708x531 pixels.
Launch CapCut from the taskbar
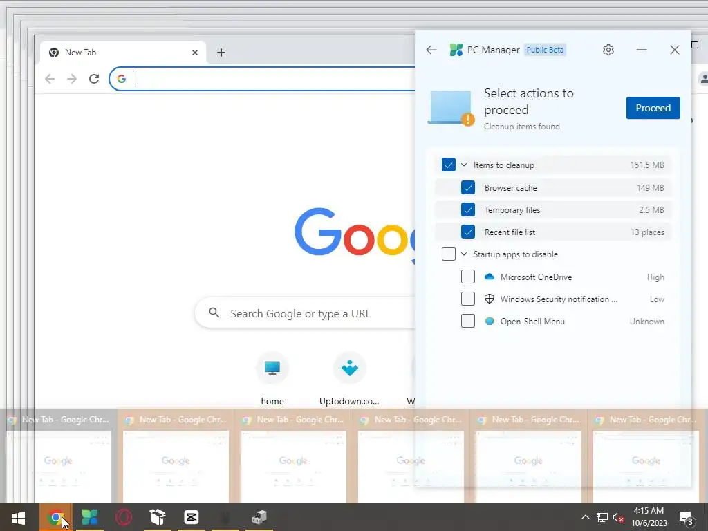(191, 517)
